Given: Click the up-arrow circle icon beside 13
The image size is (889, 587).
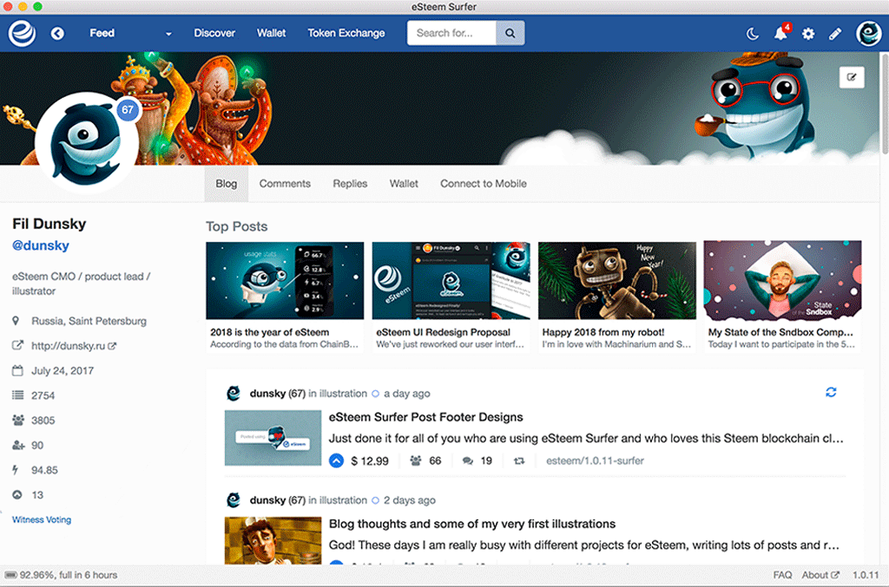Looking at the screenshot, I should click(x=17, y=495).
